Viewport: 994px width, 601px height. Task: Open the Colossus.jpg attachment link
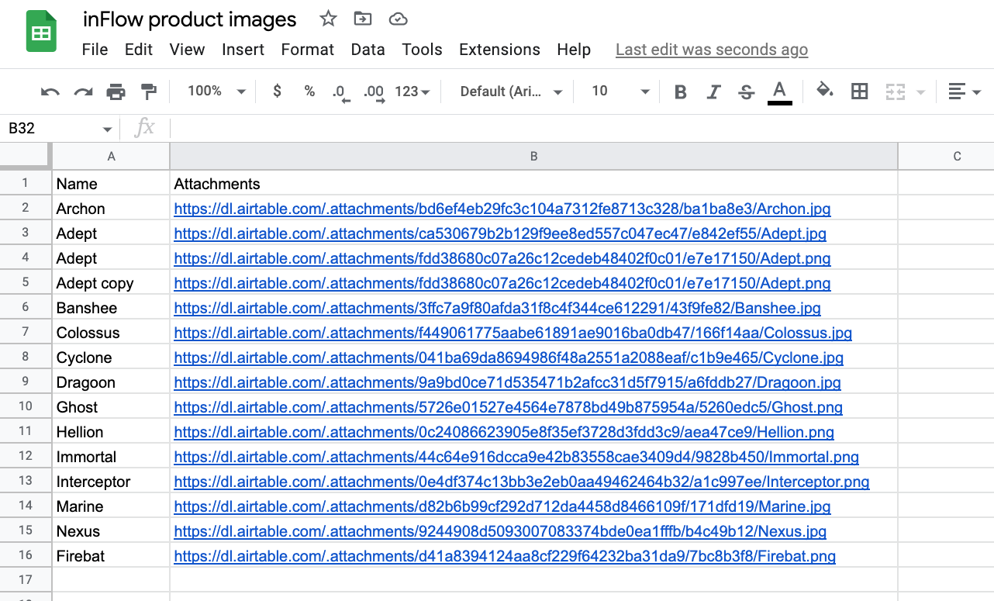pos(513,333)
